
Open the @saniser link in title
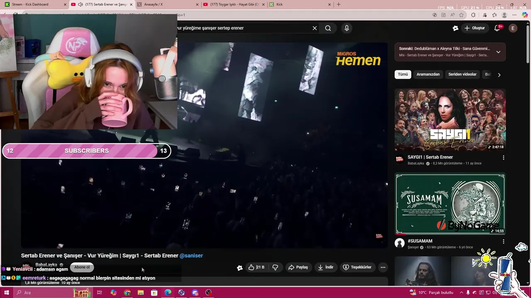[x=191, y=256]
